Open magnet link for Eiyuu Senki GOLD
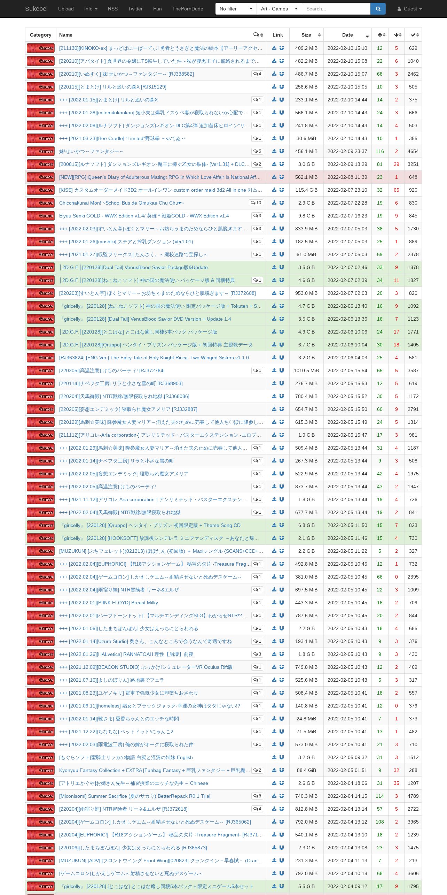447x895 pixels. (x=282, y=216)
